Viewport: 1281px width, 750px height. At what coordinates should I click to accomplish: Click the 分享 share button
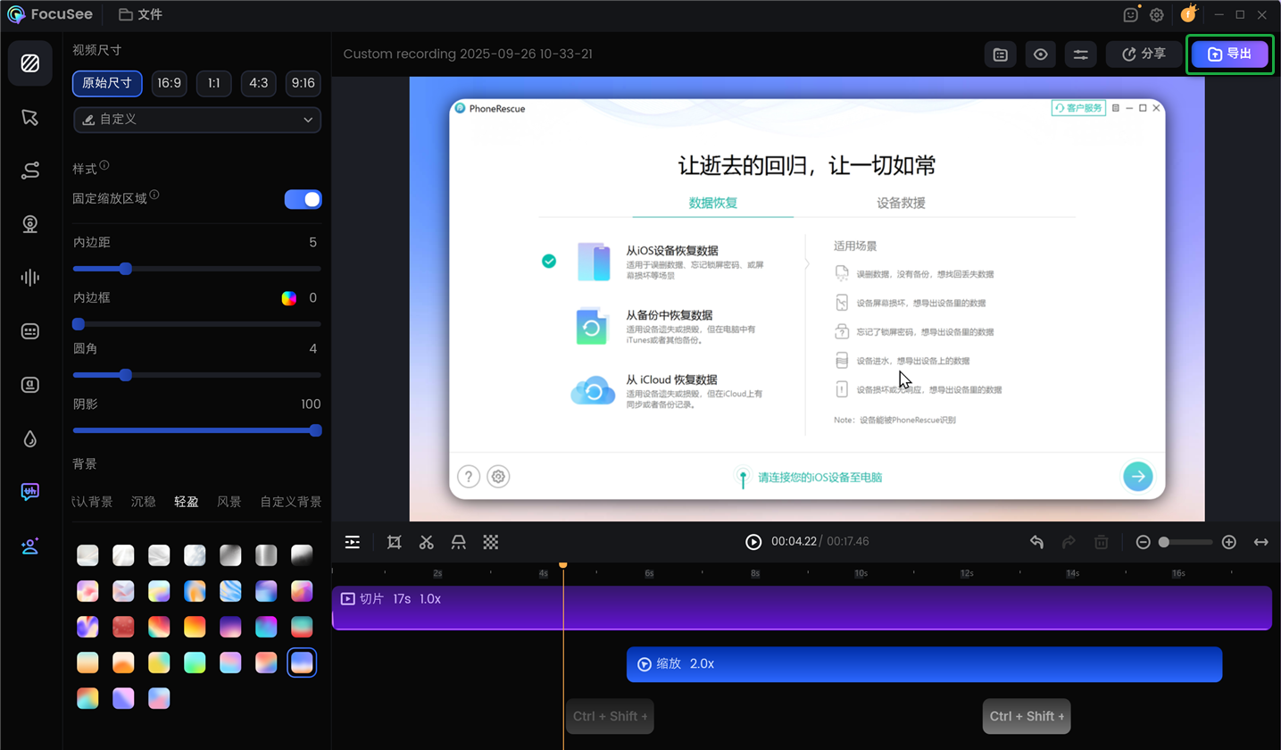tap(1144, 54)
